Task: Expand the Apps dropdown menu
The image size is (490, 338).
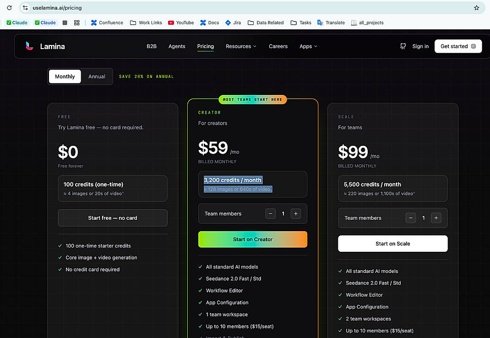Action: (308, 46)
